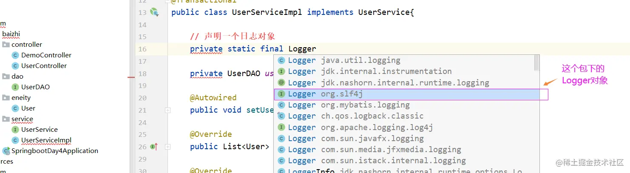Click annotation icon of jdk.nashorn Logger entry
The width and height of the screenshot is (630, 173).
click(x=281, y=82)
